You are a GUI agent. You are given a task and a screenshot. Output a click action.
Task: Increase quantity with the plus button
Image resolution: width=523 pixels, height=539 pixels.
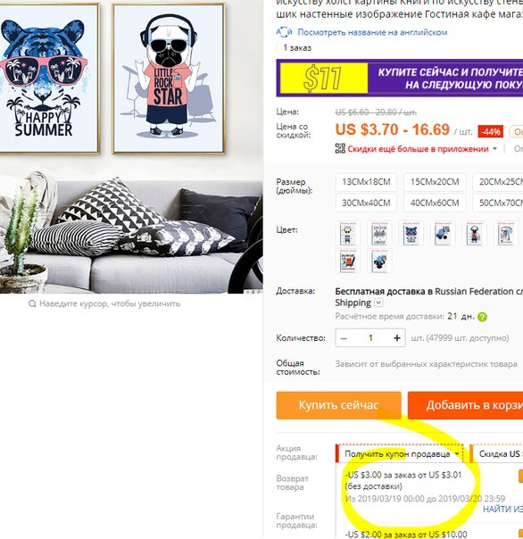coord(397,338)
